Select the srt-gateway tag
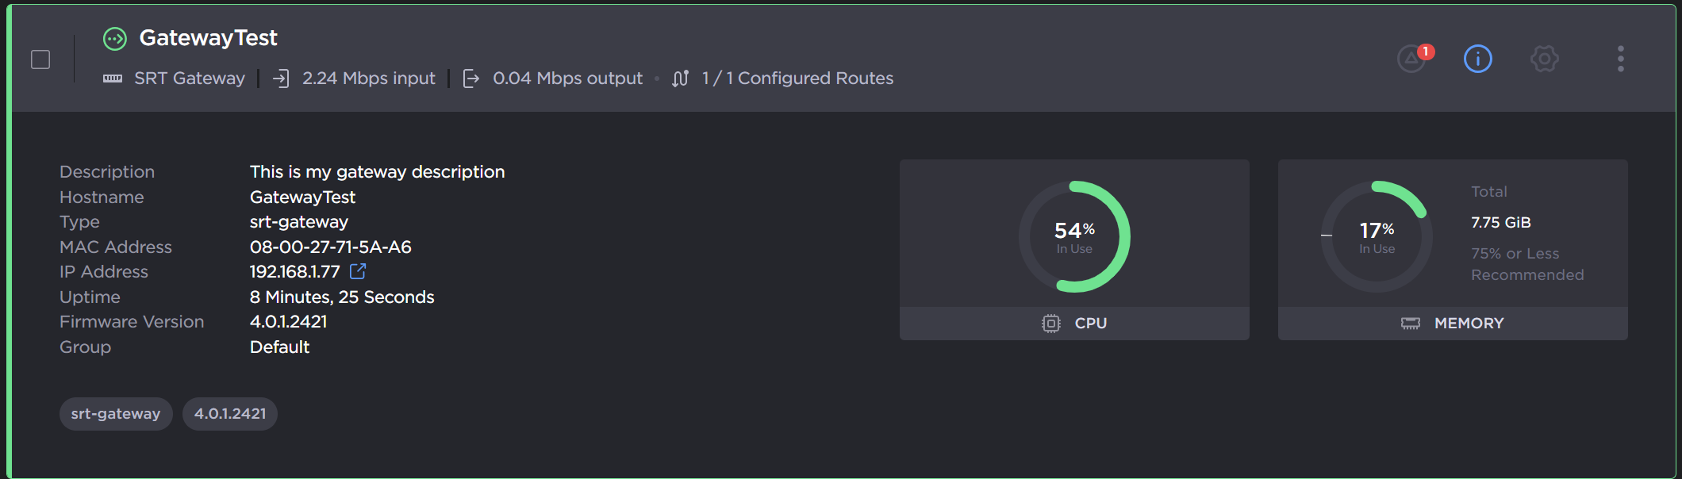Screen dimensions: 1682x479 tap(116, 413)
